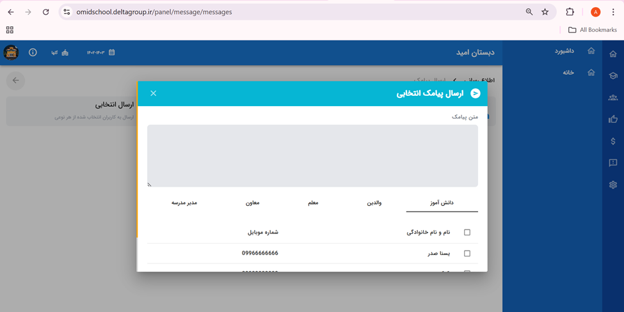Screen dimensions: 624x312
Task: Open graduation cap icon in sidebar
Action: coord(613,75)
